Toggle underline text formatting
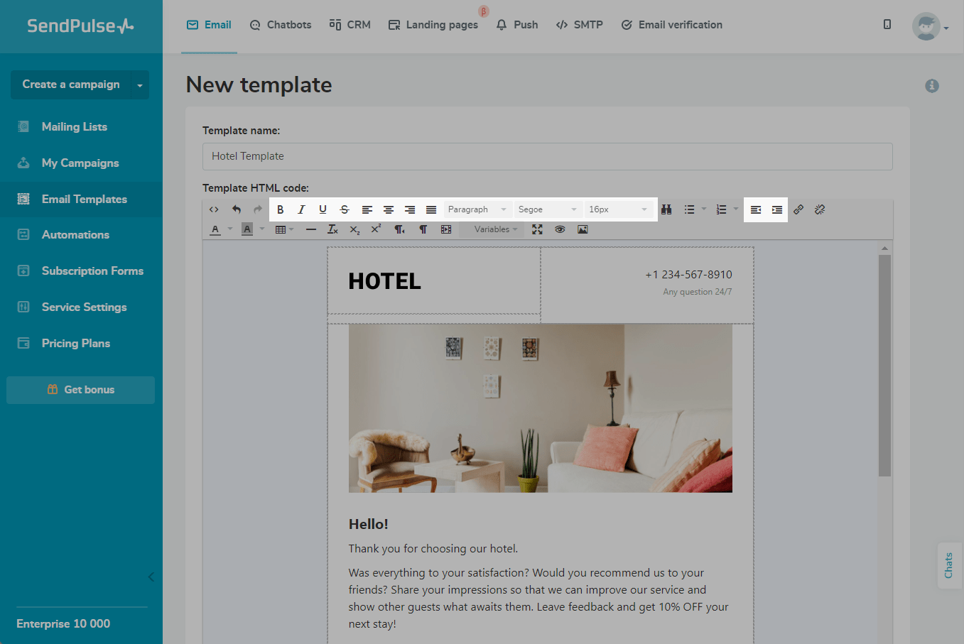Viewport: 964px width, 644px height. click(323, 209)
